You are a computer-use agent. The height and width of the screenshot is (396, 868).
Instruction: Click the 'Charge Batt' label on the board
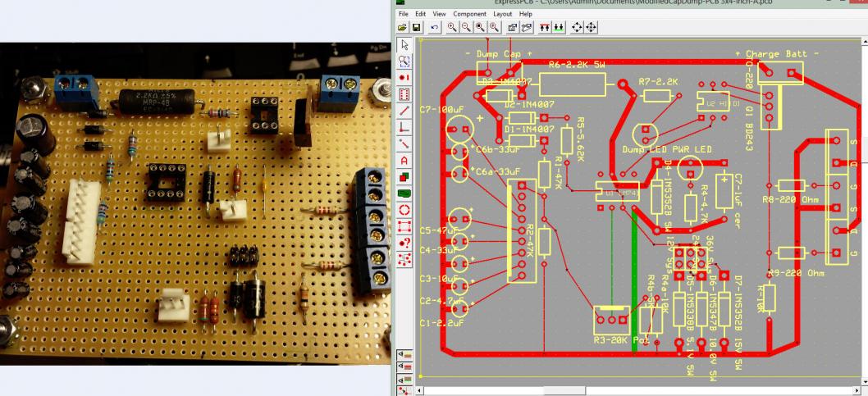779,53
